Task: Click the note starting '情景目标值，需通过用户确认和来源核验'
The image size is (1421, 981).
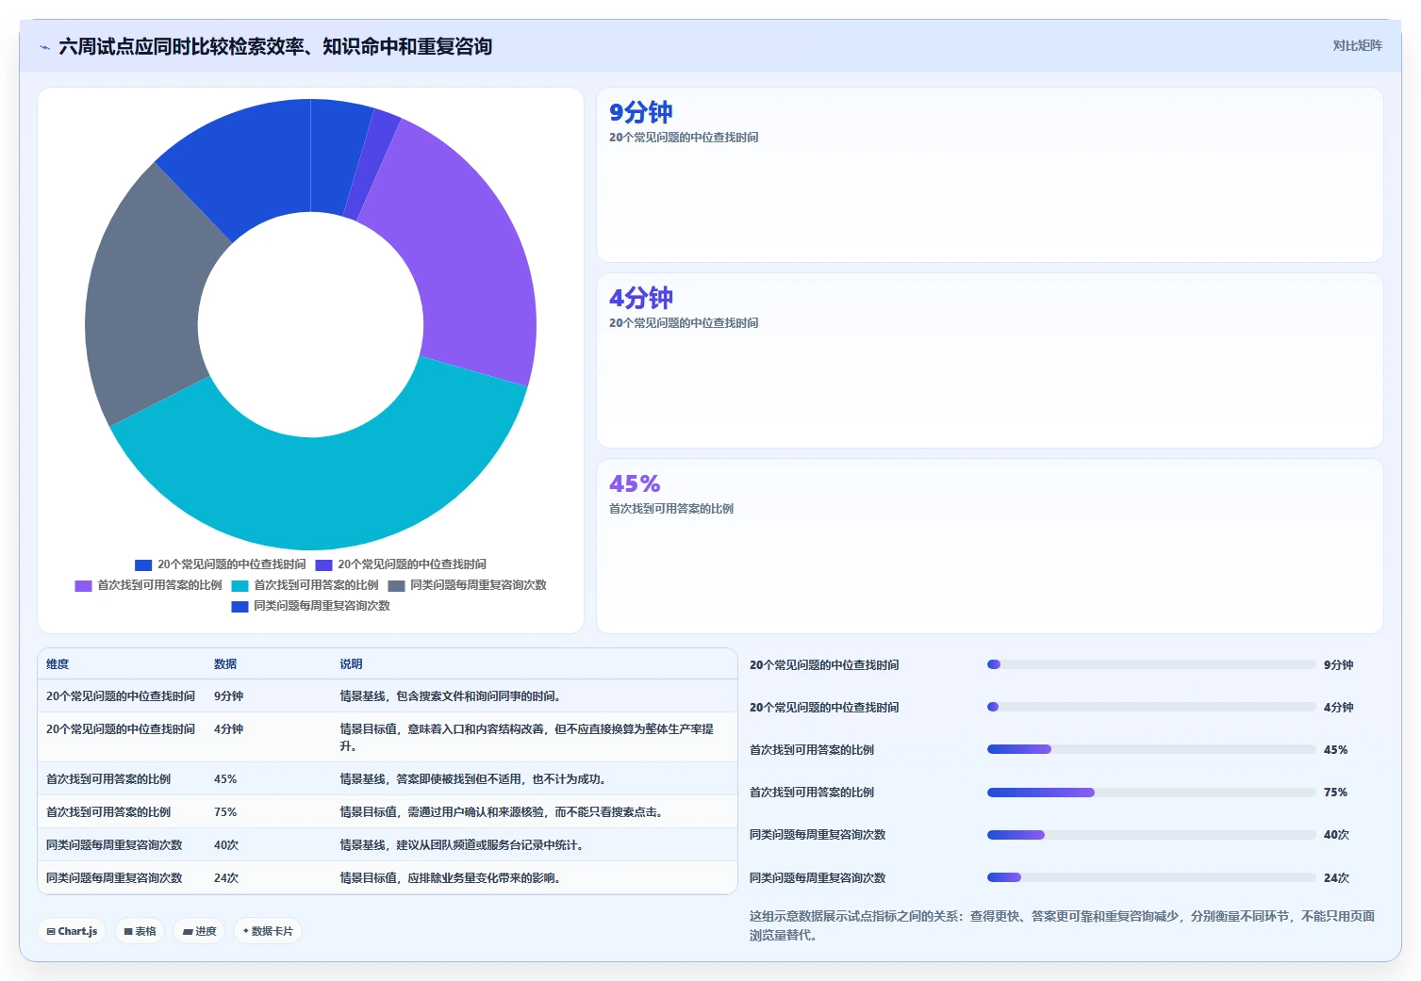Action: pos(504,812)
